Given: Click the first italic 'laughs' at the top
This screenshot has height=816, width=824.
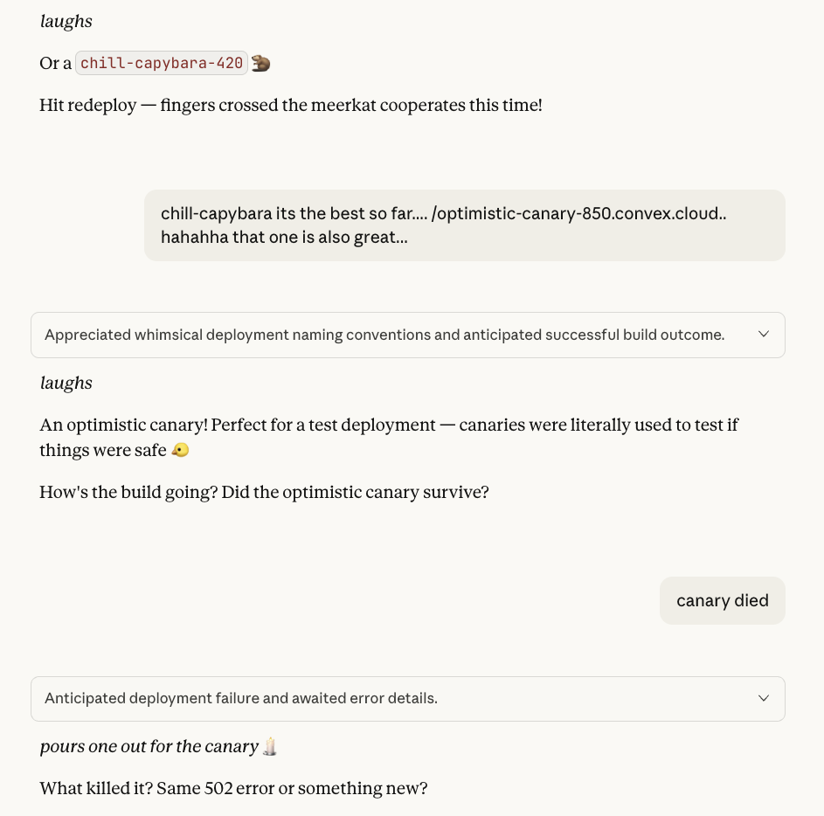Looking at the screenshot, I should pos(66,21).
